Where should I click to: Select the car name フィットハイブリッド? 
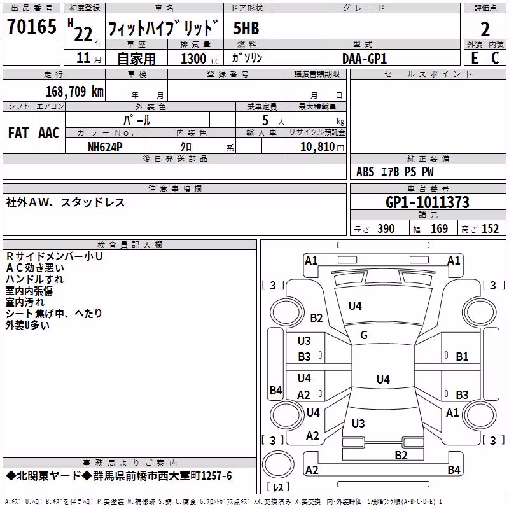coord(163,28)
